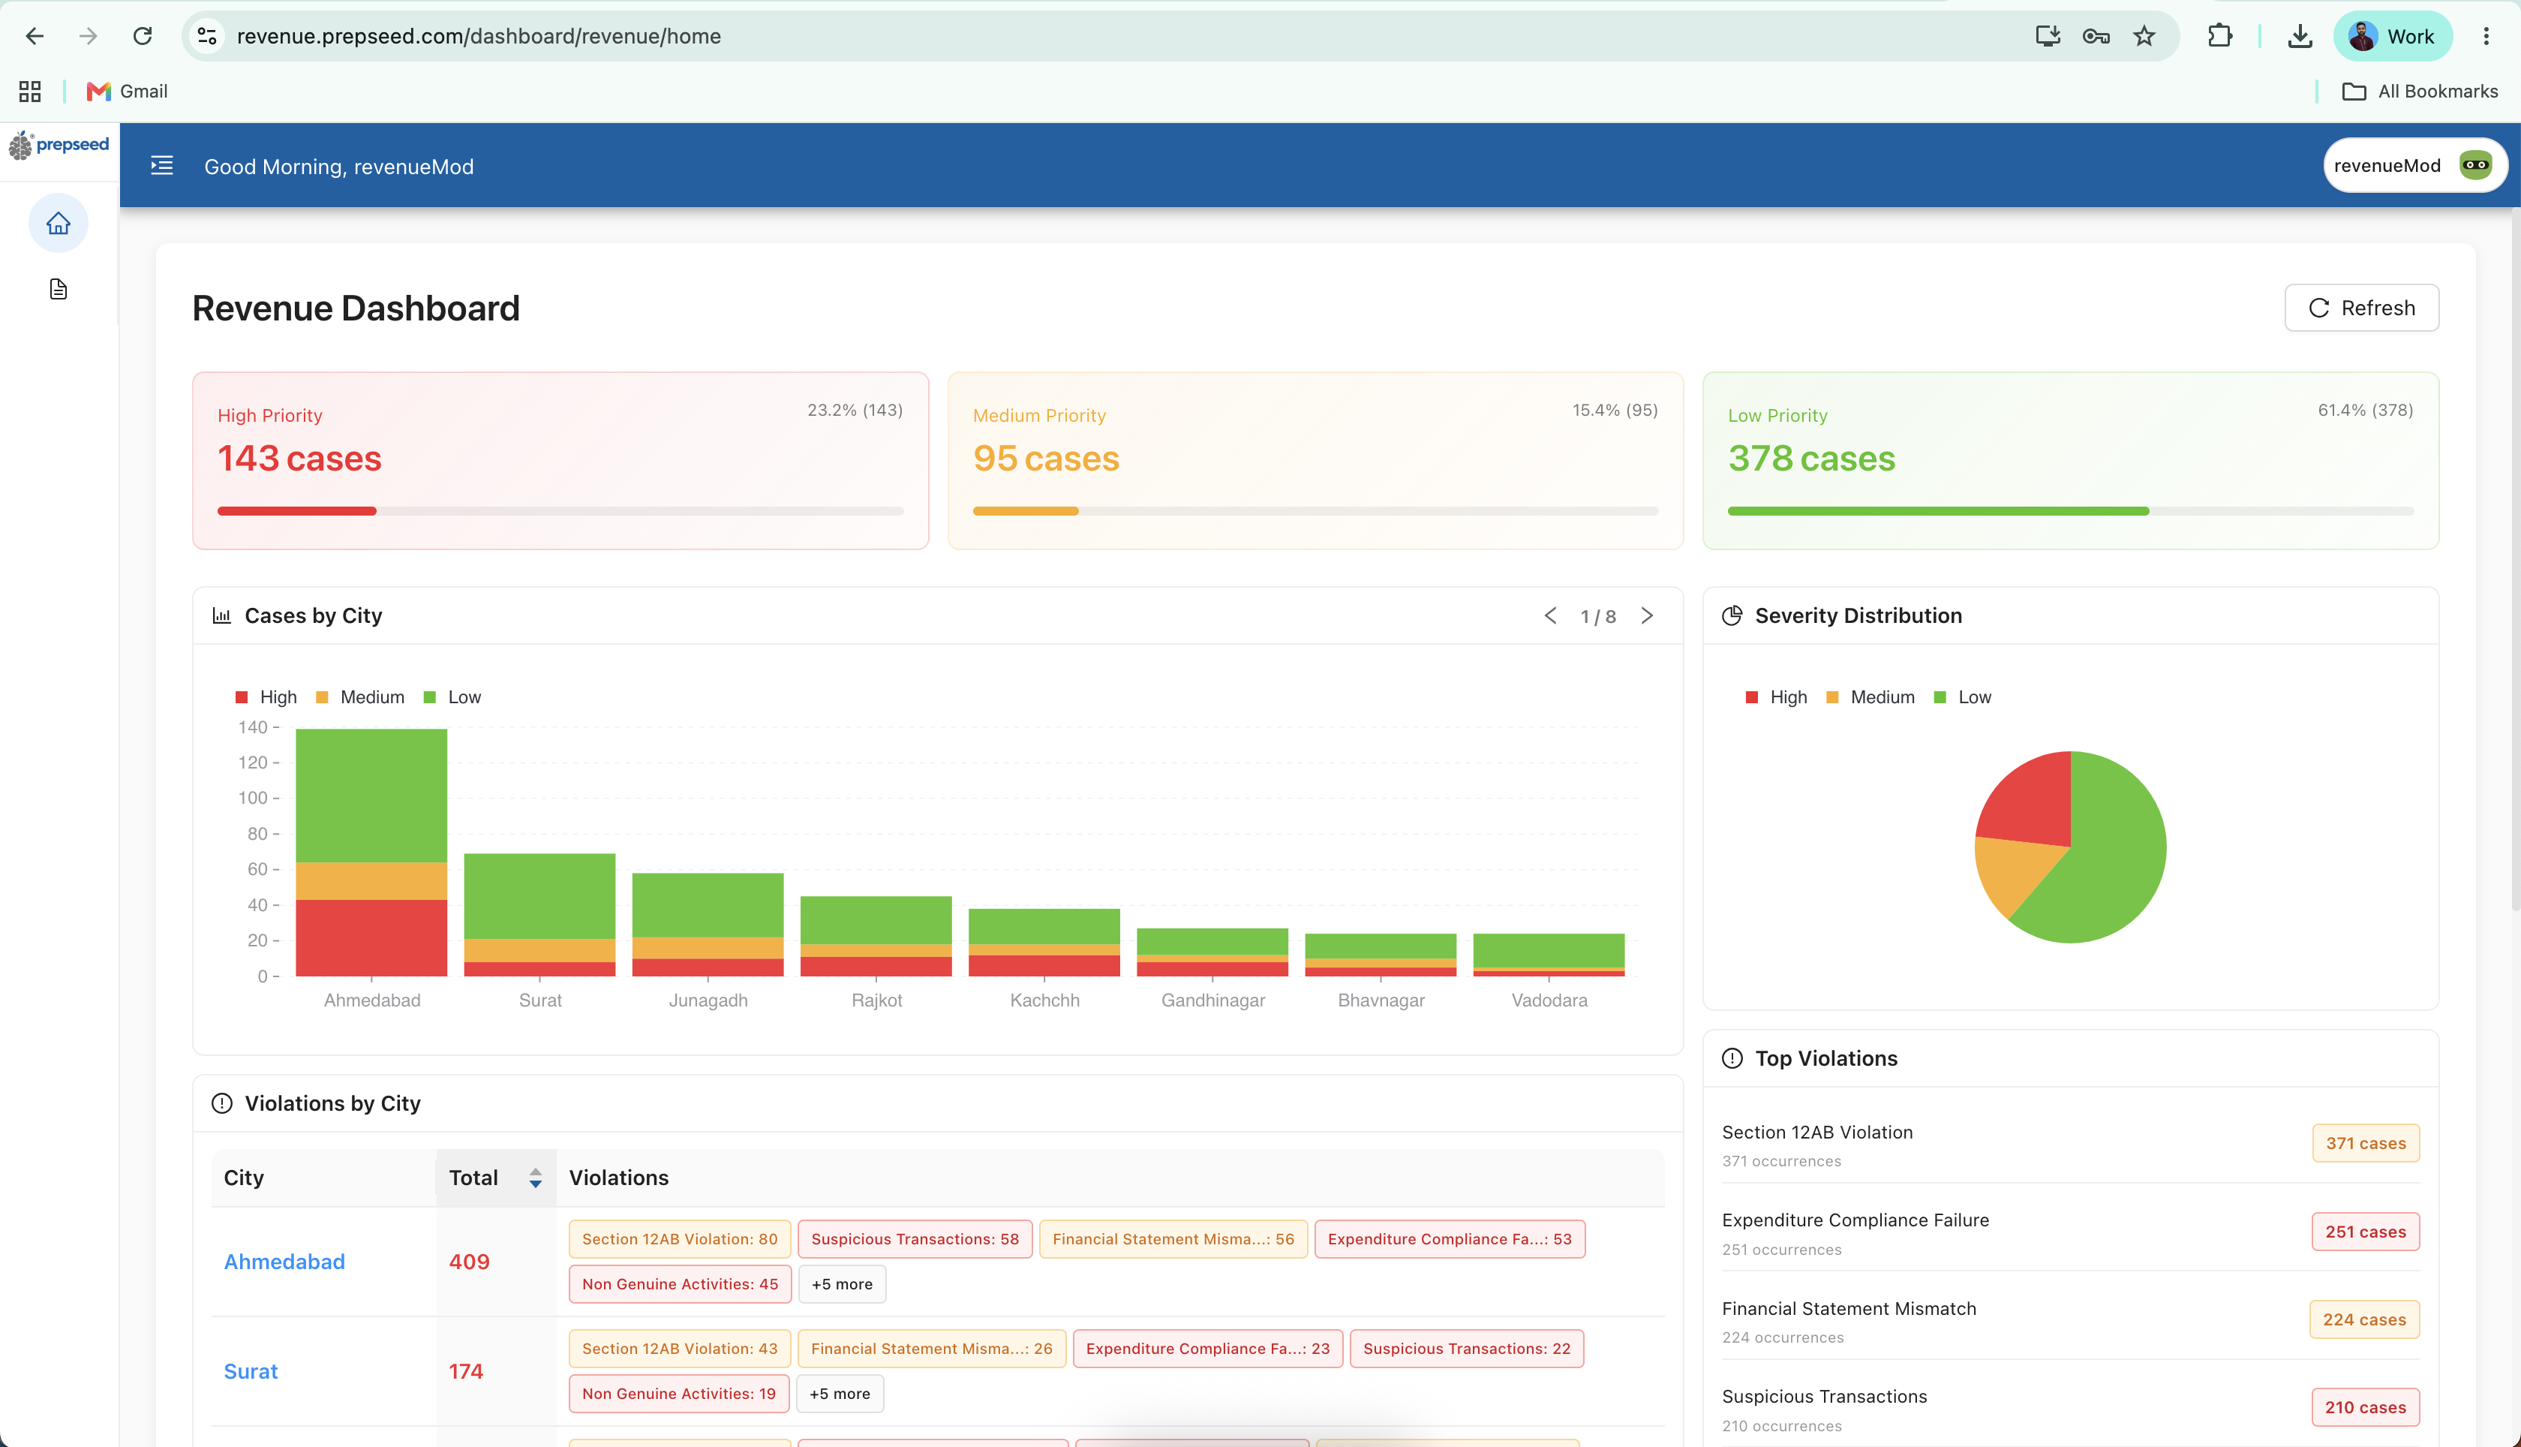Click the 251 cases badge
Image resolution: width=2521 pixels, height=1447 pixels.
click(2365, 1232)
